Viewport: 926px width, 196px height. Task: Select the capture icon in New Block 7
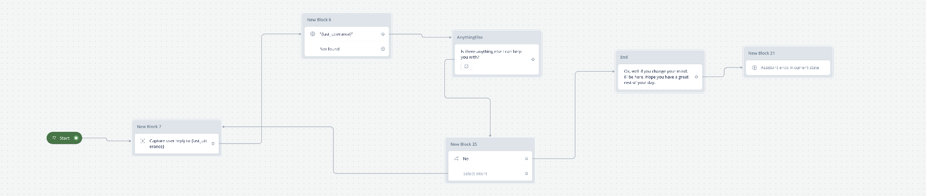143,141
